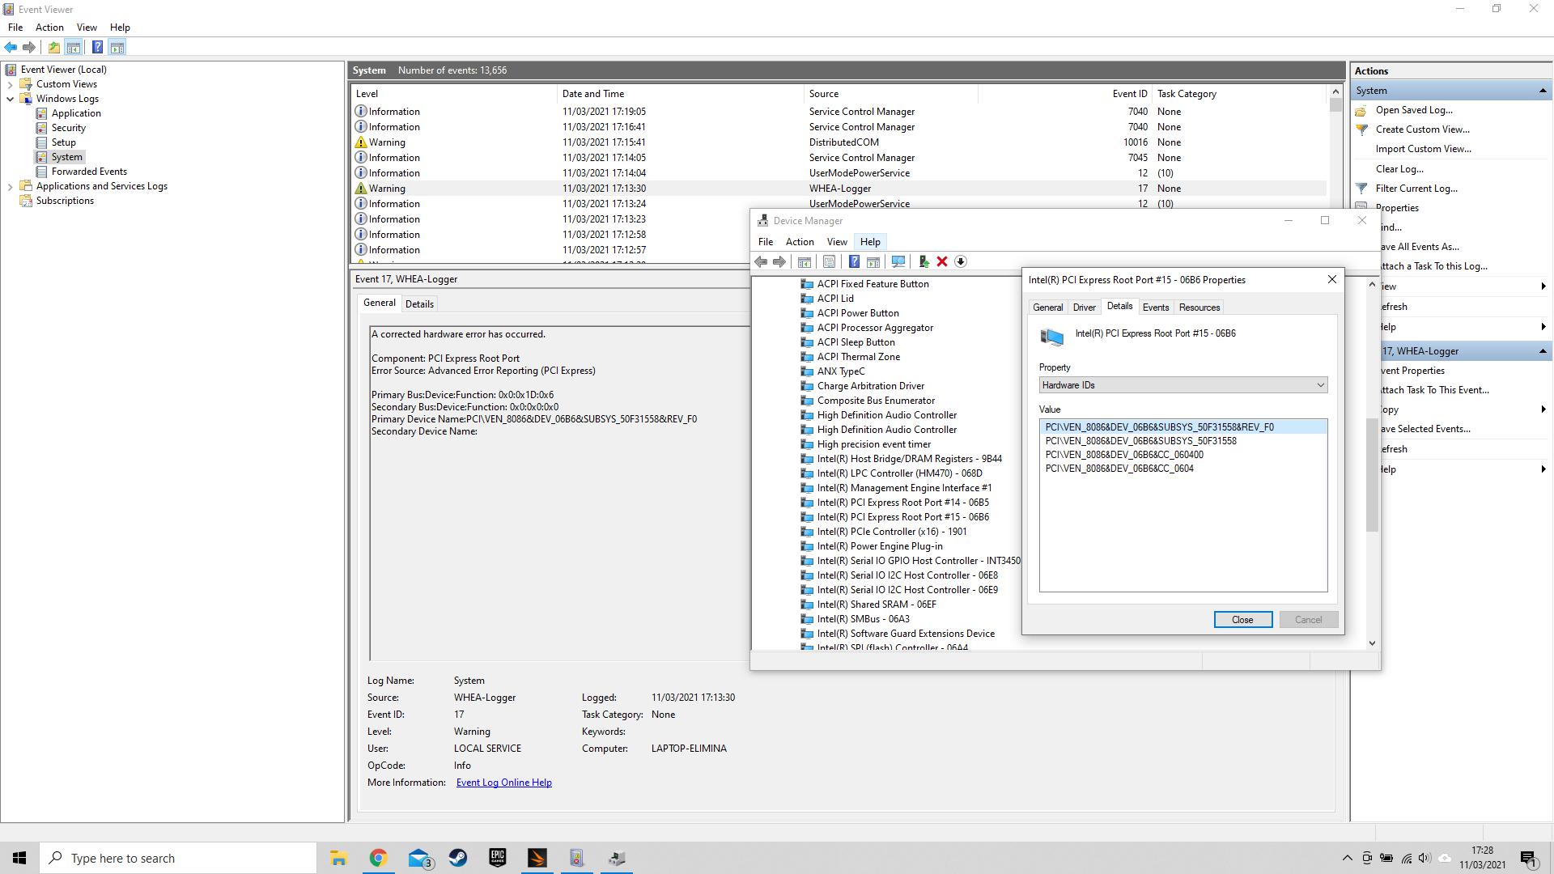Collapse the Event 17 WHEA-Logger actions section
Image resolution: width=1554 pixels, height=874 pixels.
tap(1543, 351)
